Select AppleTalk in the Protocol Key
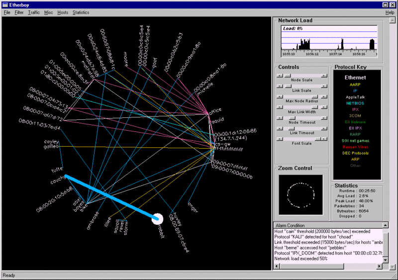Image resolution: width=398 pixels, height=280 pixels. [x=355, y=97]
